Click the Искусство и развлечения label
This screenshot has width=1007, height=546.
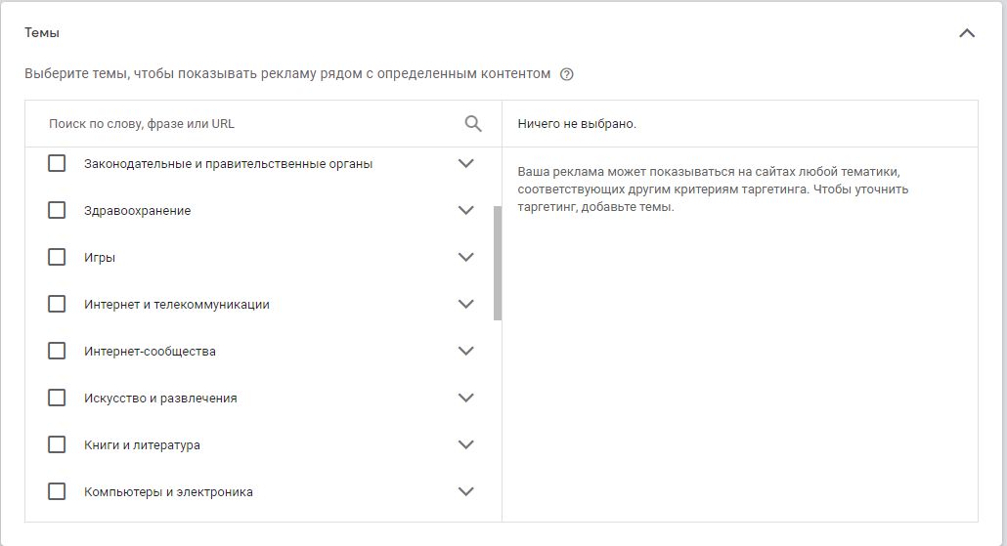[160, 399]
